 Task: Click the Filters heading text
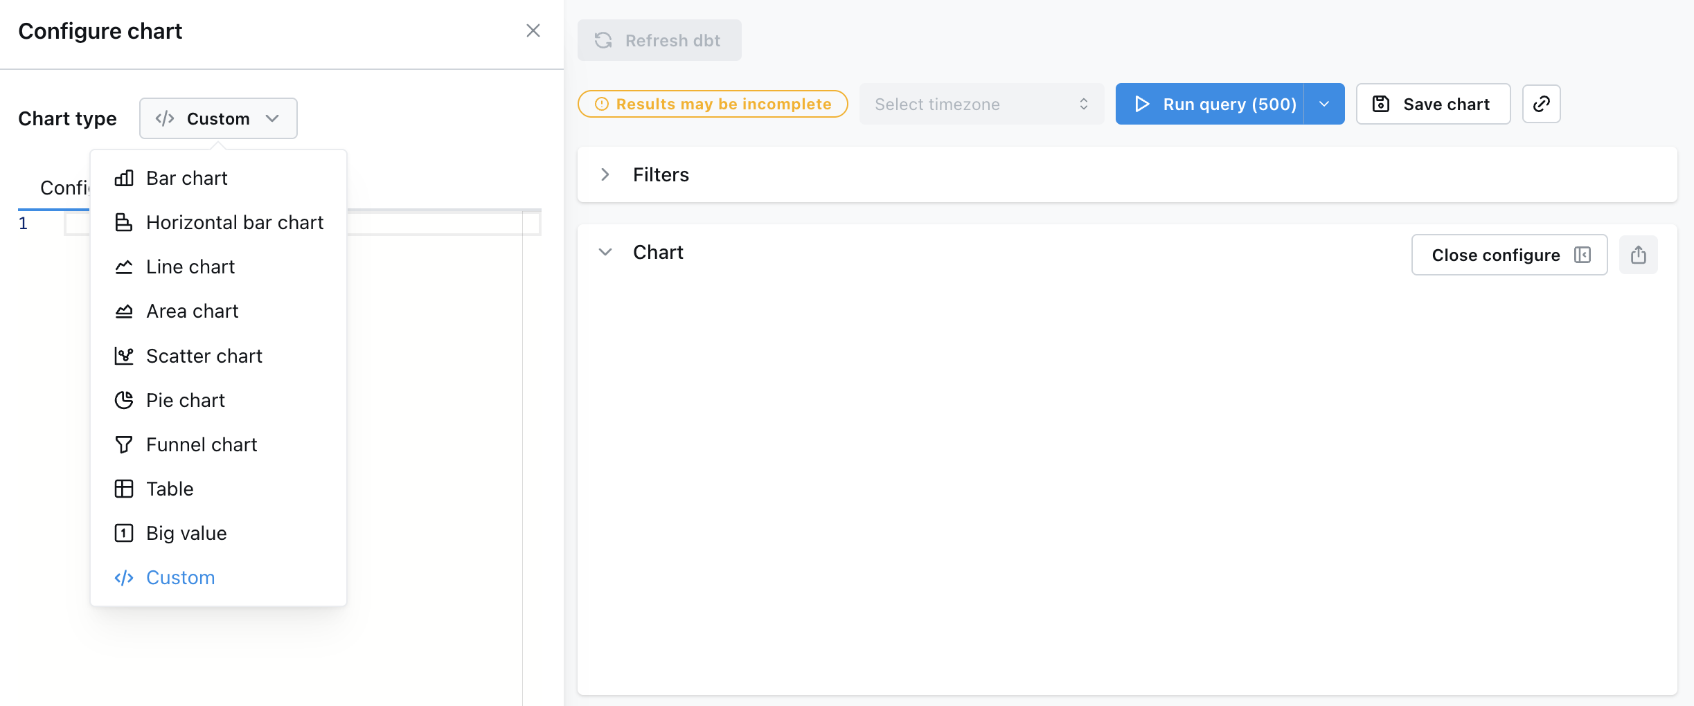coord(661,174)
